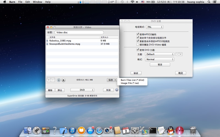Open Safari from the dock
This screenshot has width=220, height=137.
(99, 130)
